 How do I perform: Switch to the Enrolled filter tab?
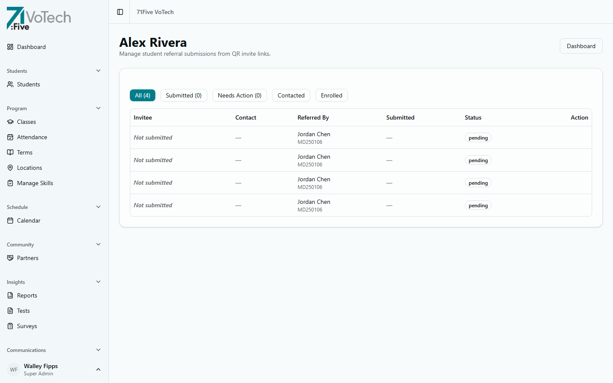point(332,95)
